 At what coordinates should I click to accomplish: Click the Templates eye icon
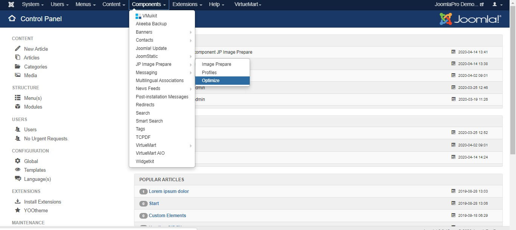17,170
